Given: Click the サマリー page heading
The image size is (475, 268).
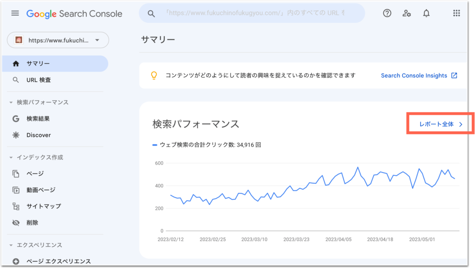Looking at the screenshot, I should (x=158, y=40).
